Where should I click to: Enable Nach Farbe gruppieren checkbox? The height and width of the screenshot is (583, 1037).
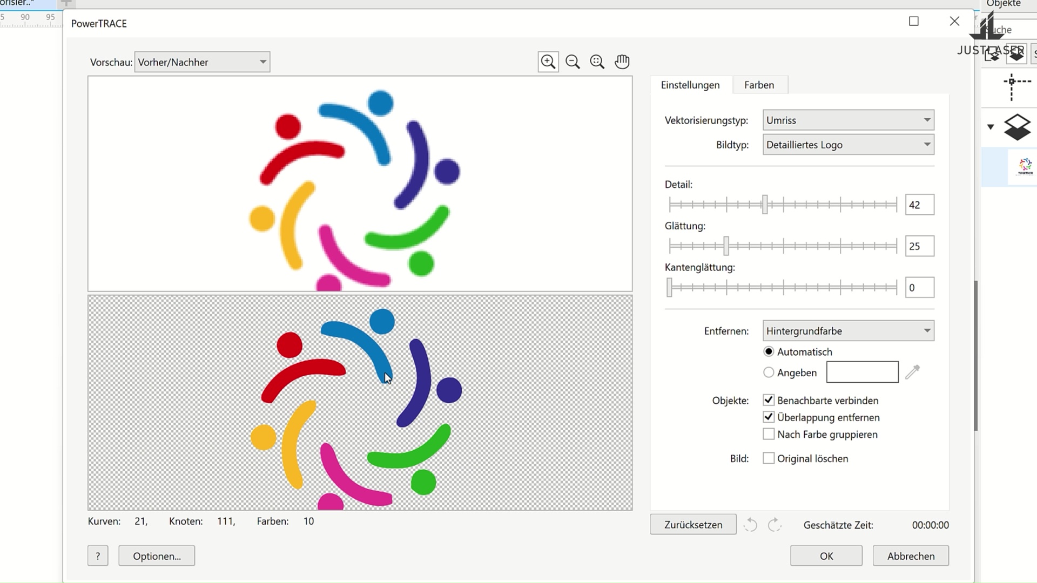769,434
